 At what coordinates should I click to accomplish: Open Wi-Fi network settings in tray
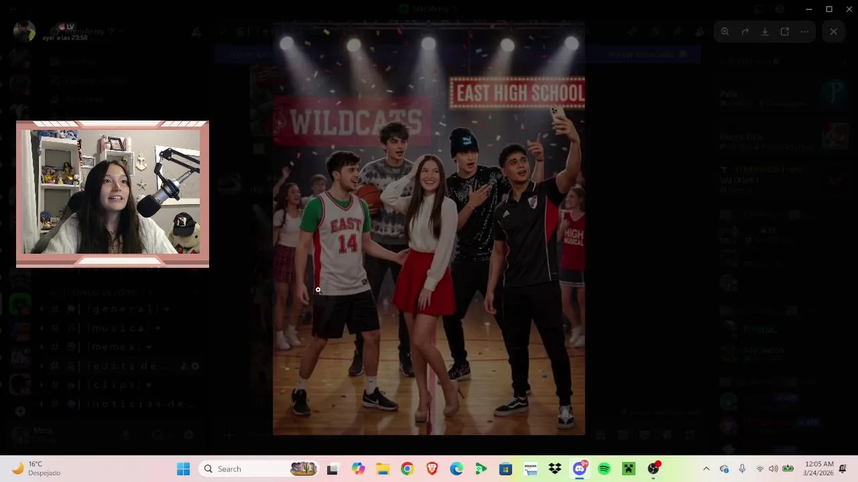pos(759,469)
